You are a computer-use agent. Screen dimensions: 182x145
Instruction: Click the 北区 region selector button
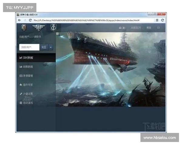pos(44,47)
